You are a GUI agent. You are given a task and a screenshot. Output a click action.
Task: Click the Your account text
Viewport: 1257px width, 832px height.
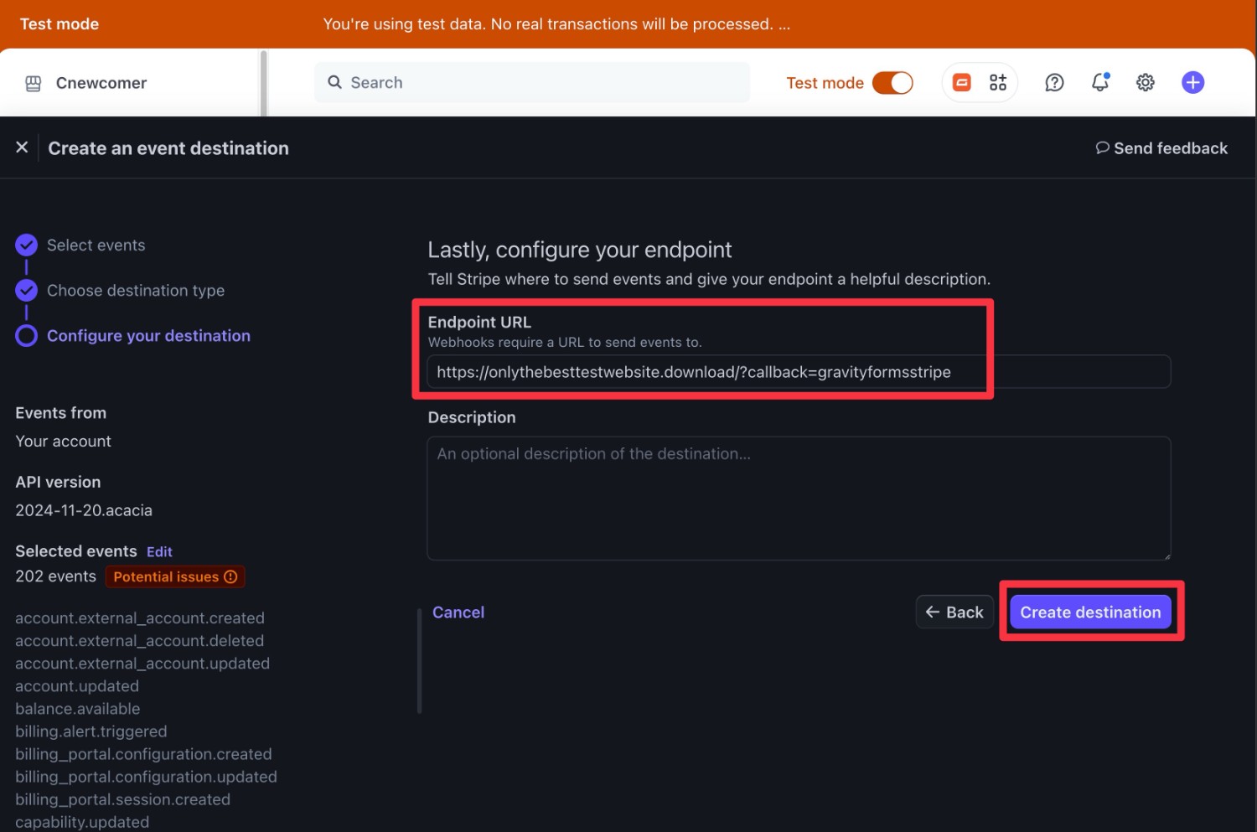63,441
